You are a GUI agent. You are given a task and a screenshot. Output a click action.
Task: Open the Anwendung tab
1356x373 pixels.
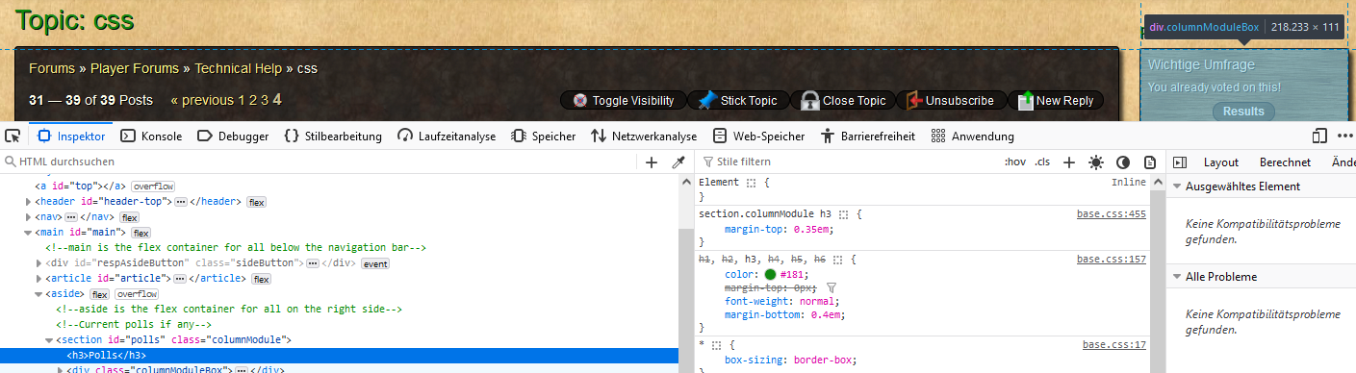(973, 137)
